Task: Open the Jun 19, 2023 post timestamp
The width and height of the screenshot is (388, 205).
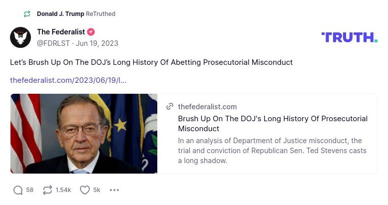Action: (x=97, y=43)
